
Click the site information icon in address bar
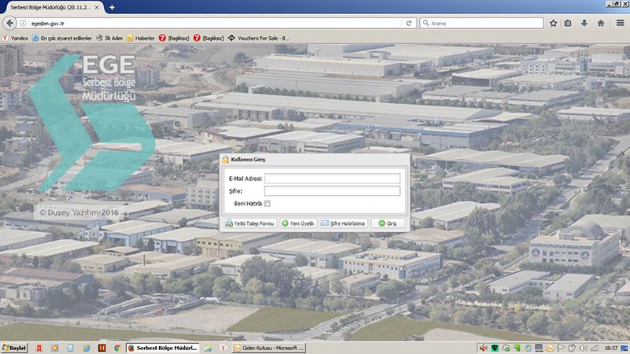[x=23, y=23]
